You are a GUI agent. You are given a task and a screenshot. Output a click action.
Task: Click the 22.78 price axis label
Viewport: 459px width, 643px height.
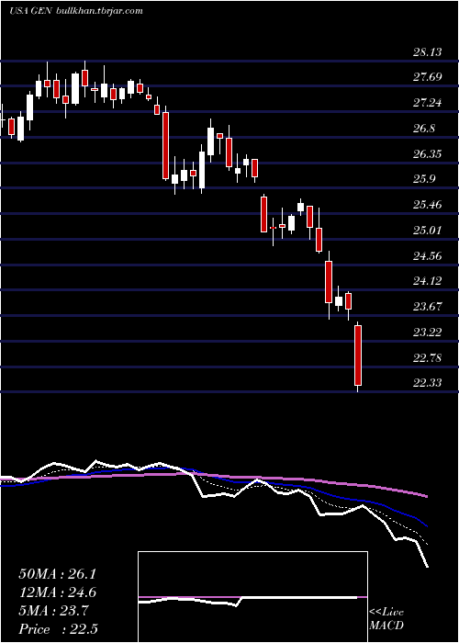[428, 358]
